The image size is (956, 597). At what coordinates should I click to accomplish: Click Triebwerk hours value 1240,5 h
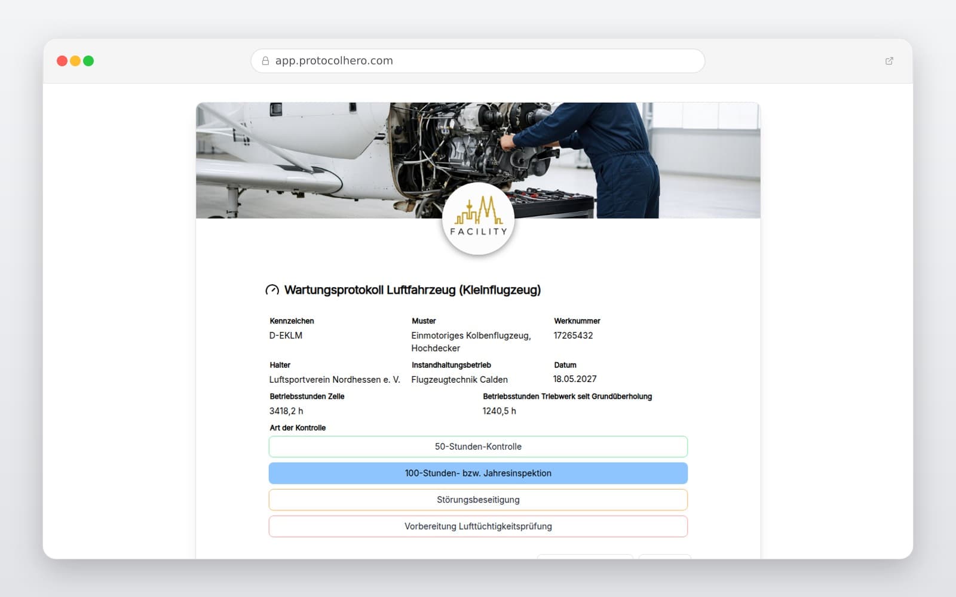click(x=500, y=411)
